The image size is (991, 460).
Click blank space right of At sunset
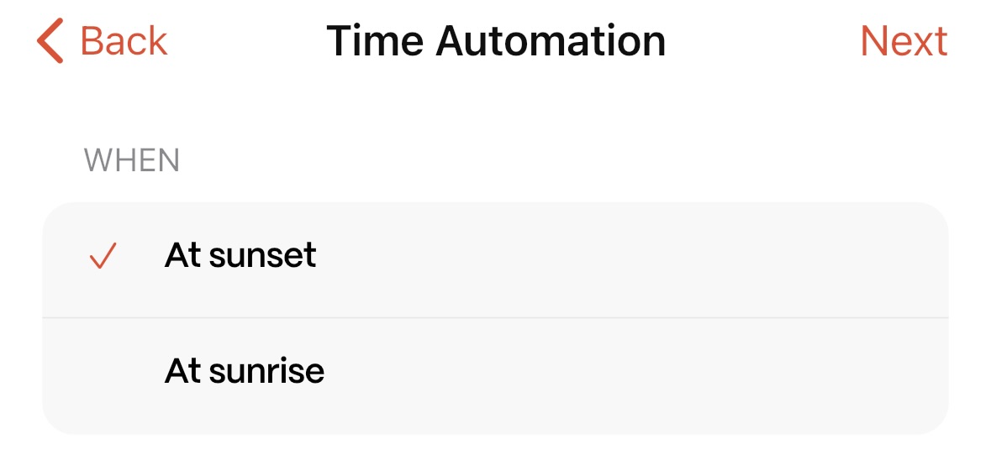pyautogui.click(x=630, y=256)
